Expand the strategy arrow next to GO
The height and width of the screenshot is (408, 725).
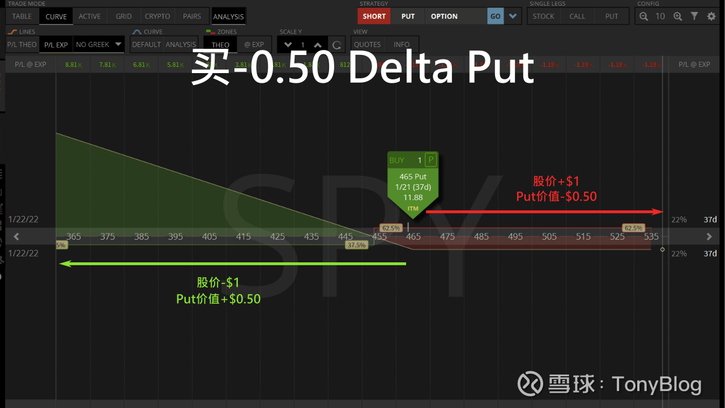click(x=513, y=16)
